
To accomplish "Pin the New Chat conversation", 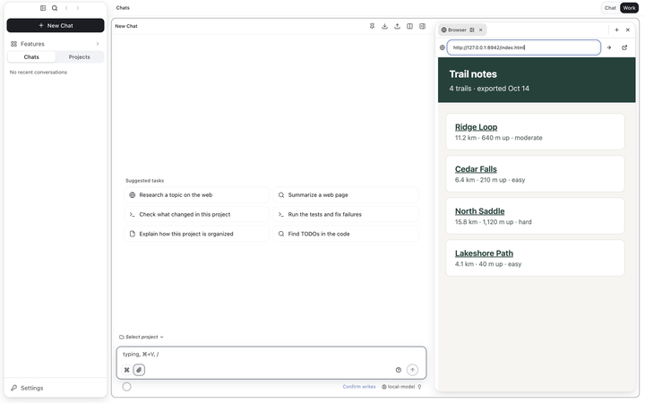I will click(x=372, y=26).
